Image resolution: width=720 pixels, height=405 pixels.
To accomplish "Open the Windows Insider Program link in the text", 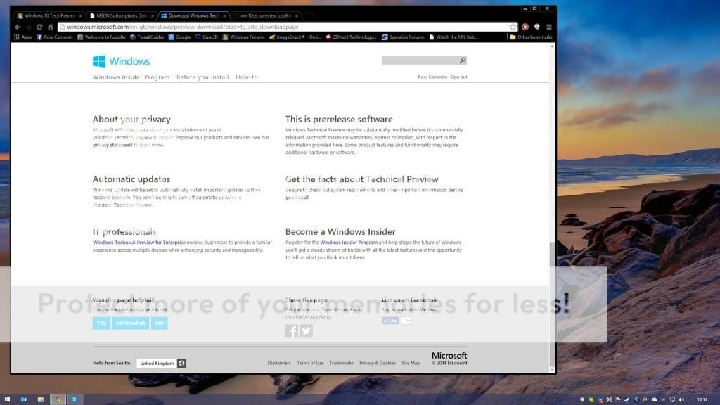I will pyautogui.click(x=349, y=242).
